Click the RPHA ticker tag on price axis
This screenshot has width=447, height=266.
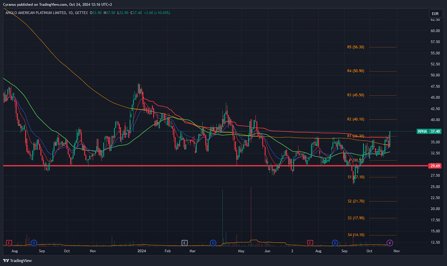[422, 131]
